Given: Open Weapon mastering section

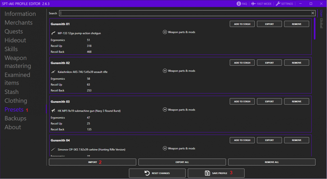Looking at the screenshot, I should (18, 62).
